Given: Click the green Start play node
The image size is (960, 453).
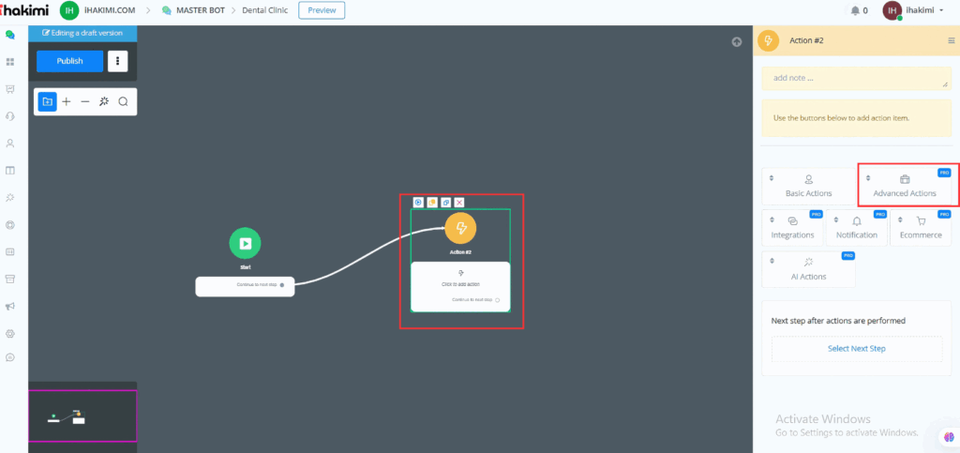Looking at the screenshot, I should [x=245, y=243].
